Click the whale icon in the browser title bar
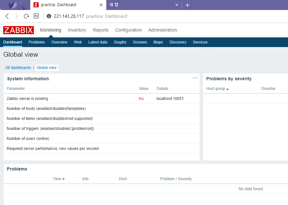 pos(13,5)
